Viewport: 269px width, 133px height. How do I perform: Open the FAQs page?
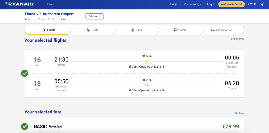coord(174,4)
